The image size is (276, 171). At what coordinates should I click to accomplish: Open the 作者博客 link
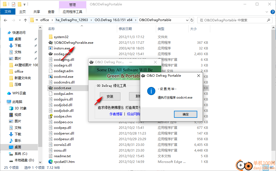(116, 114)
